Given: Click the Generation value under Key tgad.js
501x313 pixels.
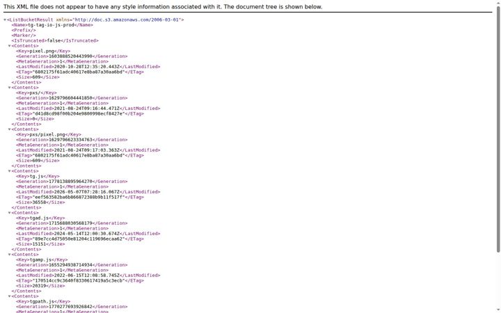Looking at the screenshot, I should coord(70,223).
